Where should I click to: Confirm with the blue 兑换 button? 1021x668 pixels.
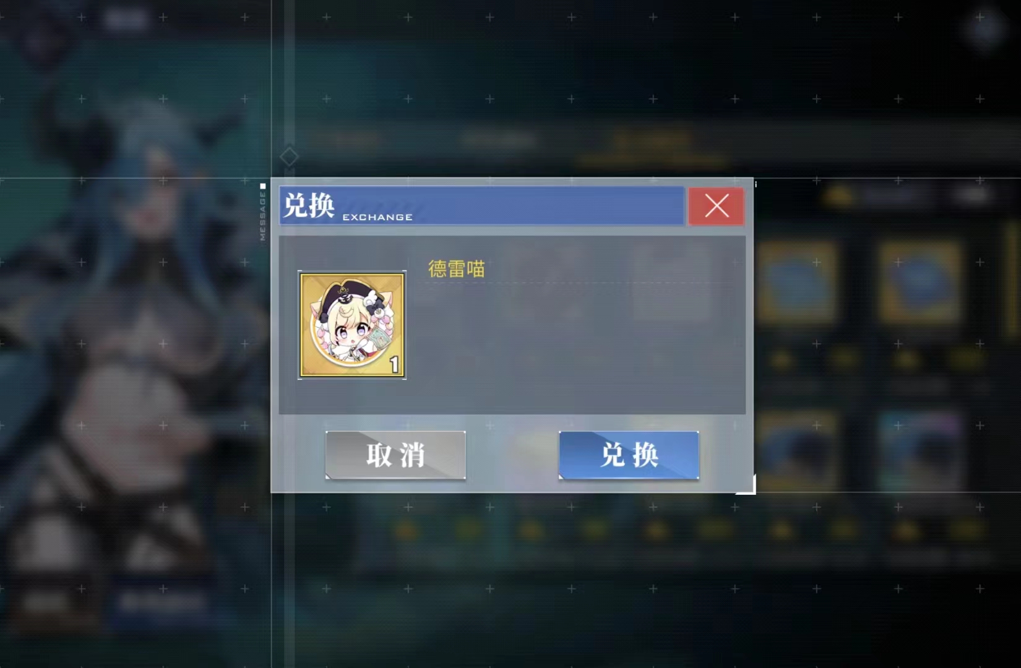(629, 455)
